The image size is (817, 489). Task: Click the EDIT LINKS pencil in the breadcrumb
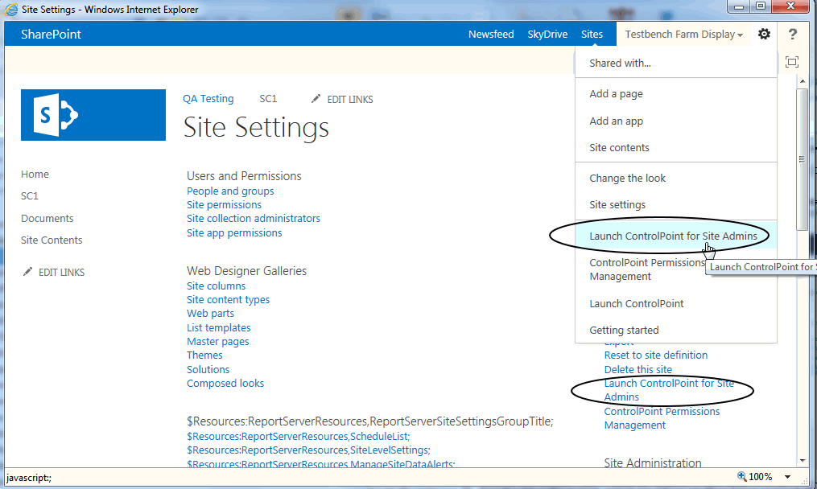click(316, 98)
